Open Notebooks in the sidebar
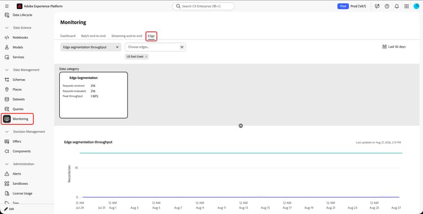This screenshot has width=423, height=214. coord(20,38)
